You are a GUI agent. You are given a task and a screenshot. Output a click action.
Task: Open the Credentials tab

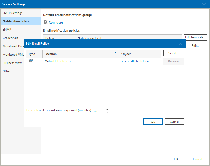coord(10,38)
